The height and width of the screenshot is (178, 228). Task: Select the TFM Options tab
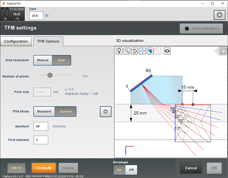[x=48, y=41]
